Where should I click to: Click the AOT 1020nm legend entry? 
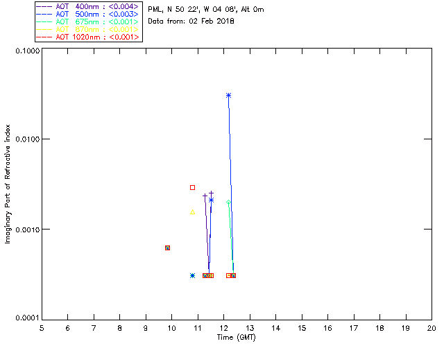pos(87,37)
